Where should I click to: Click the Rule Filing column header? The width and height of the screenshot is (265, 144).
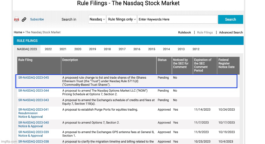point(39,65)
